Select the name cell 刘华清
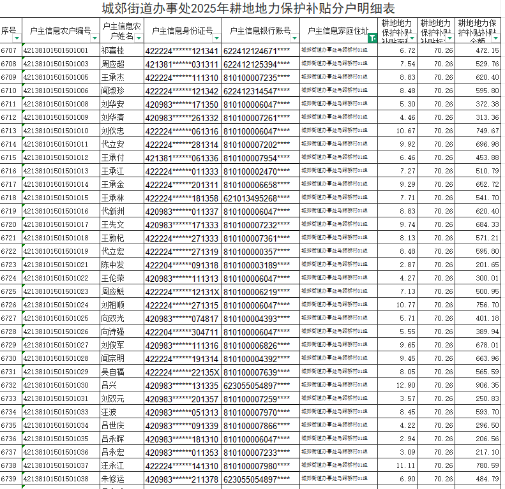Viewport: 505px width, 489px height. (122, 117)
